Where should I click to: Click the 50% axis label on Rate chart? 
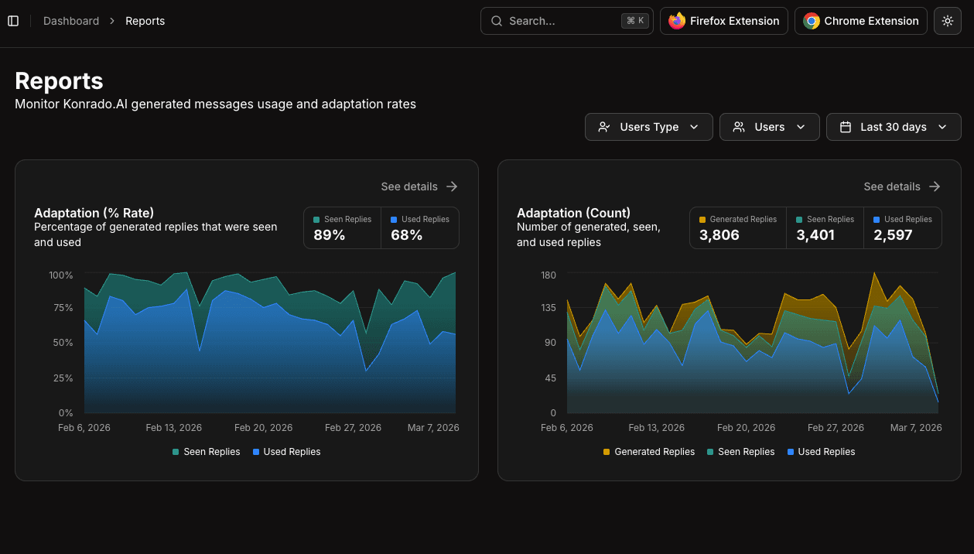(63, 343)
